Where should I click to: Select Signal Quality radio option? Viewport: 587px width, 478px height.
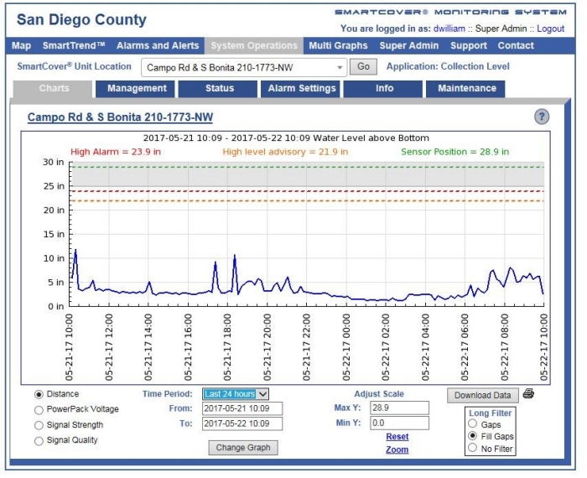pyautogui.click(x=39, y=440)
